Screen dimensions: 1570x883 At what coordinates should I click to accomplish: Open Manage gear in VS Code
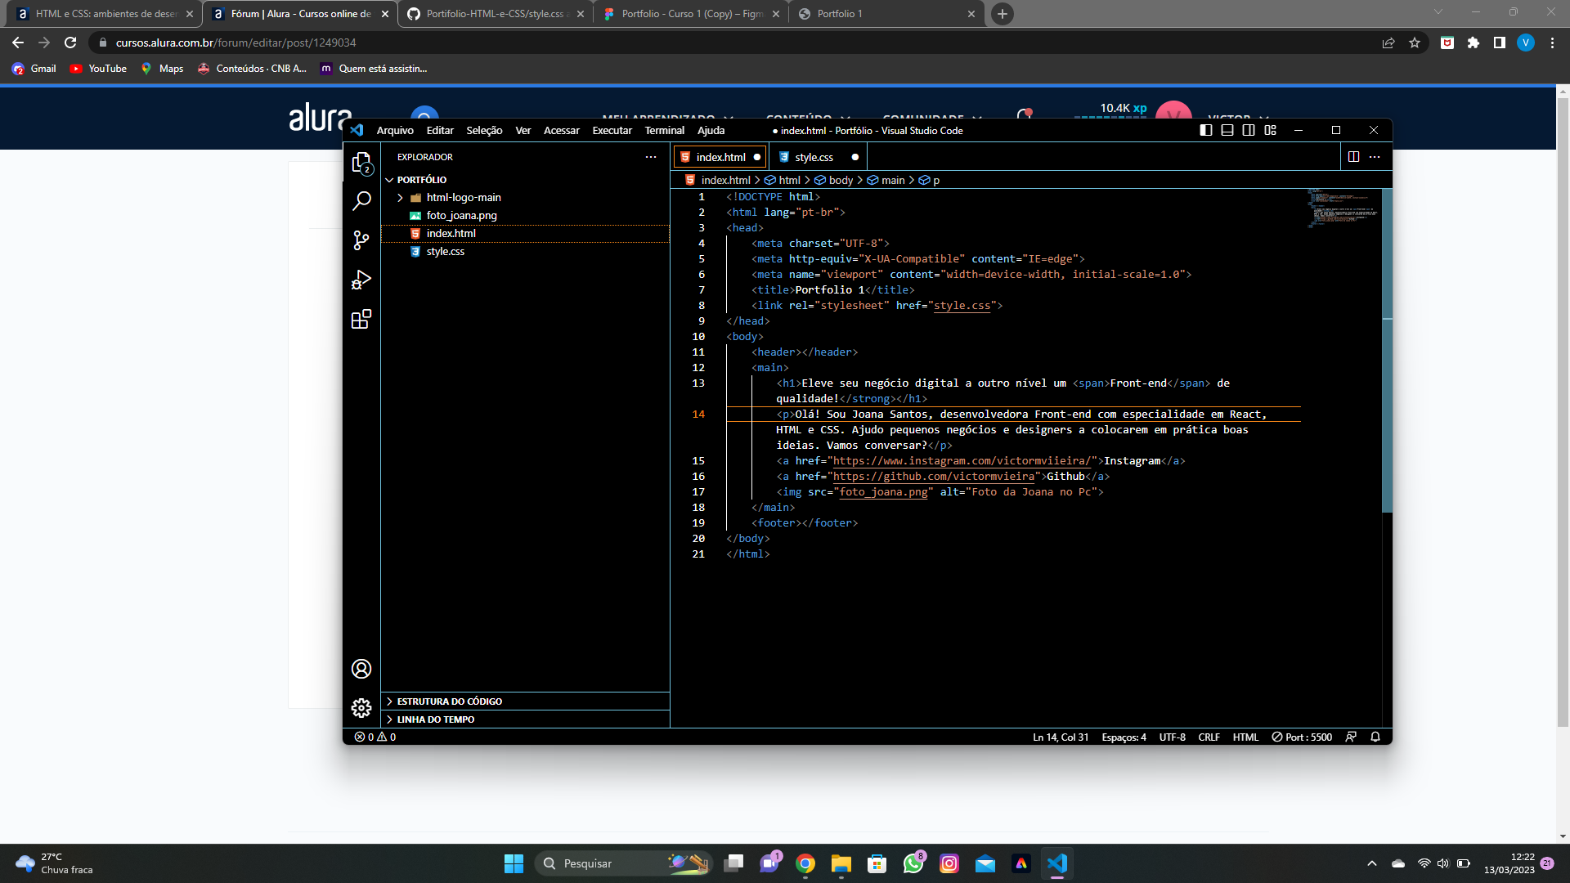coord(361,708)
